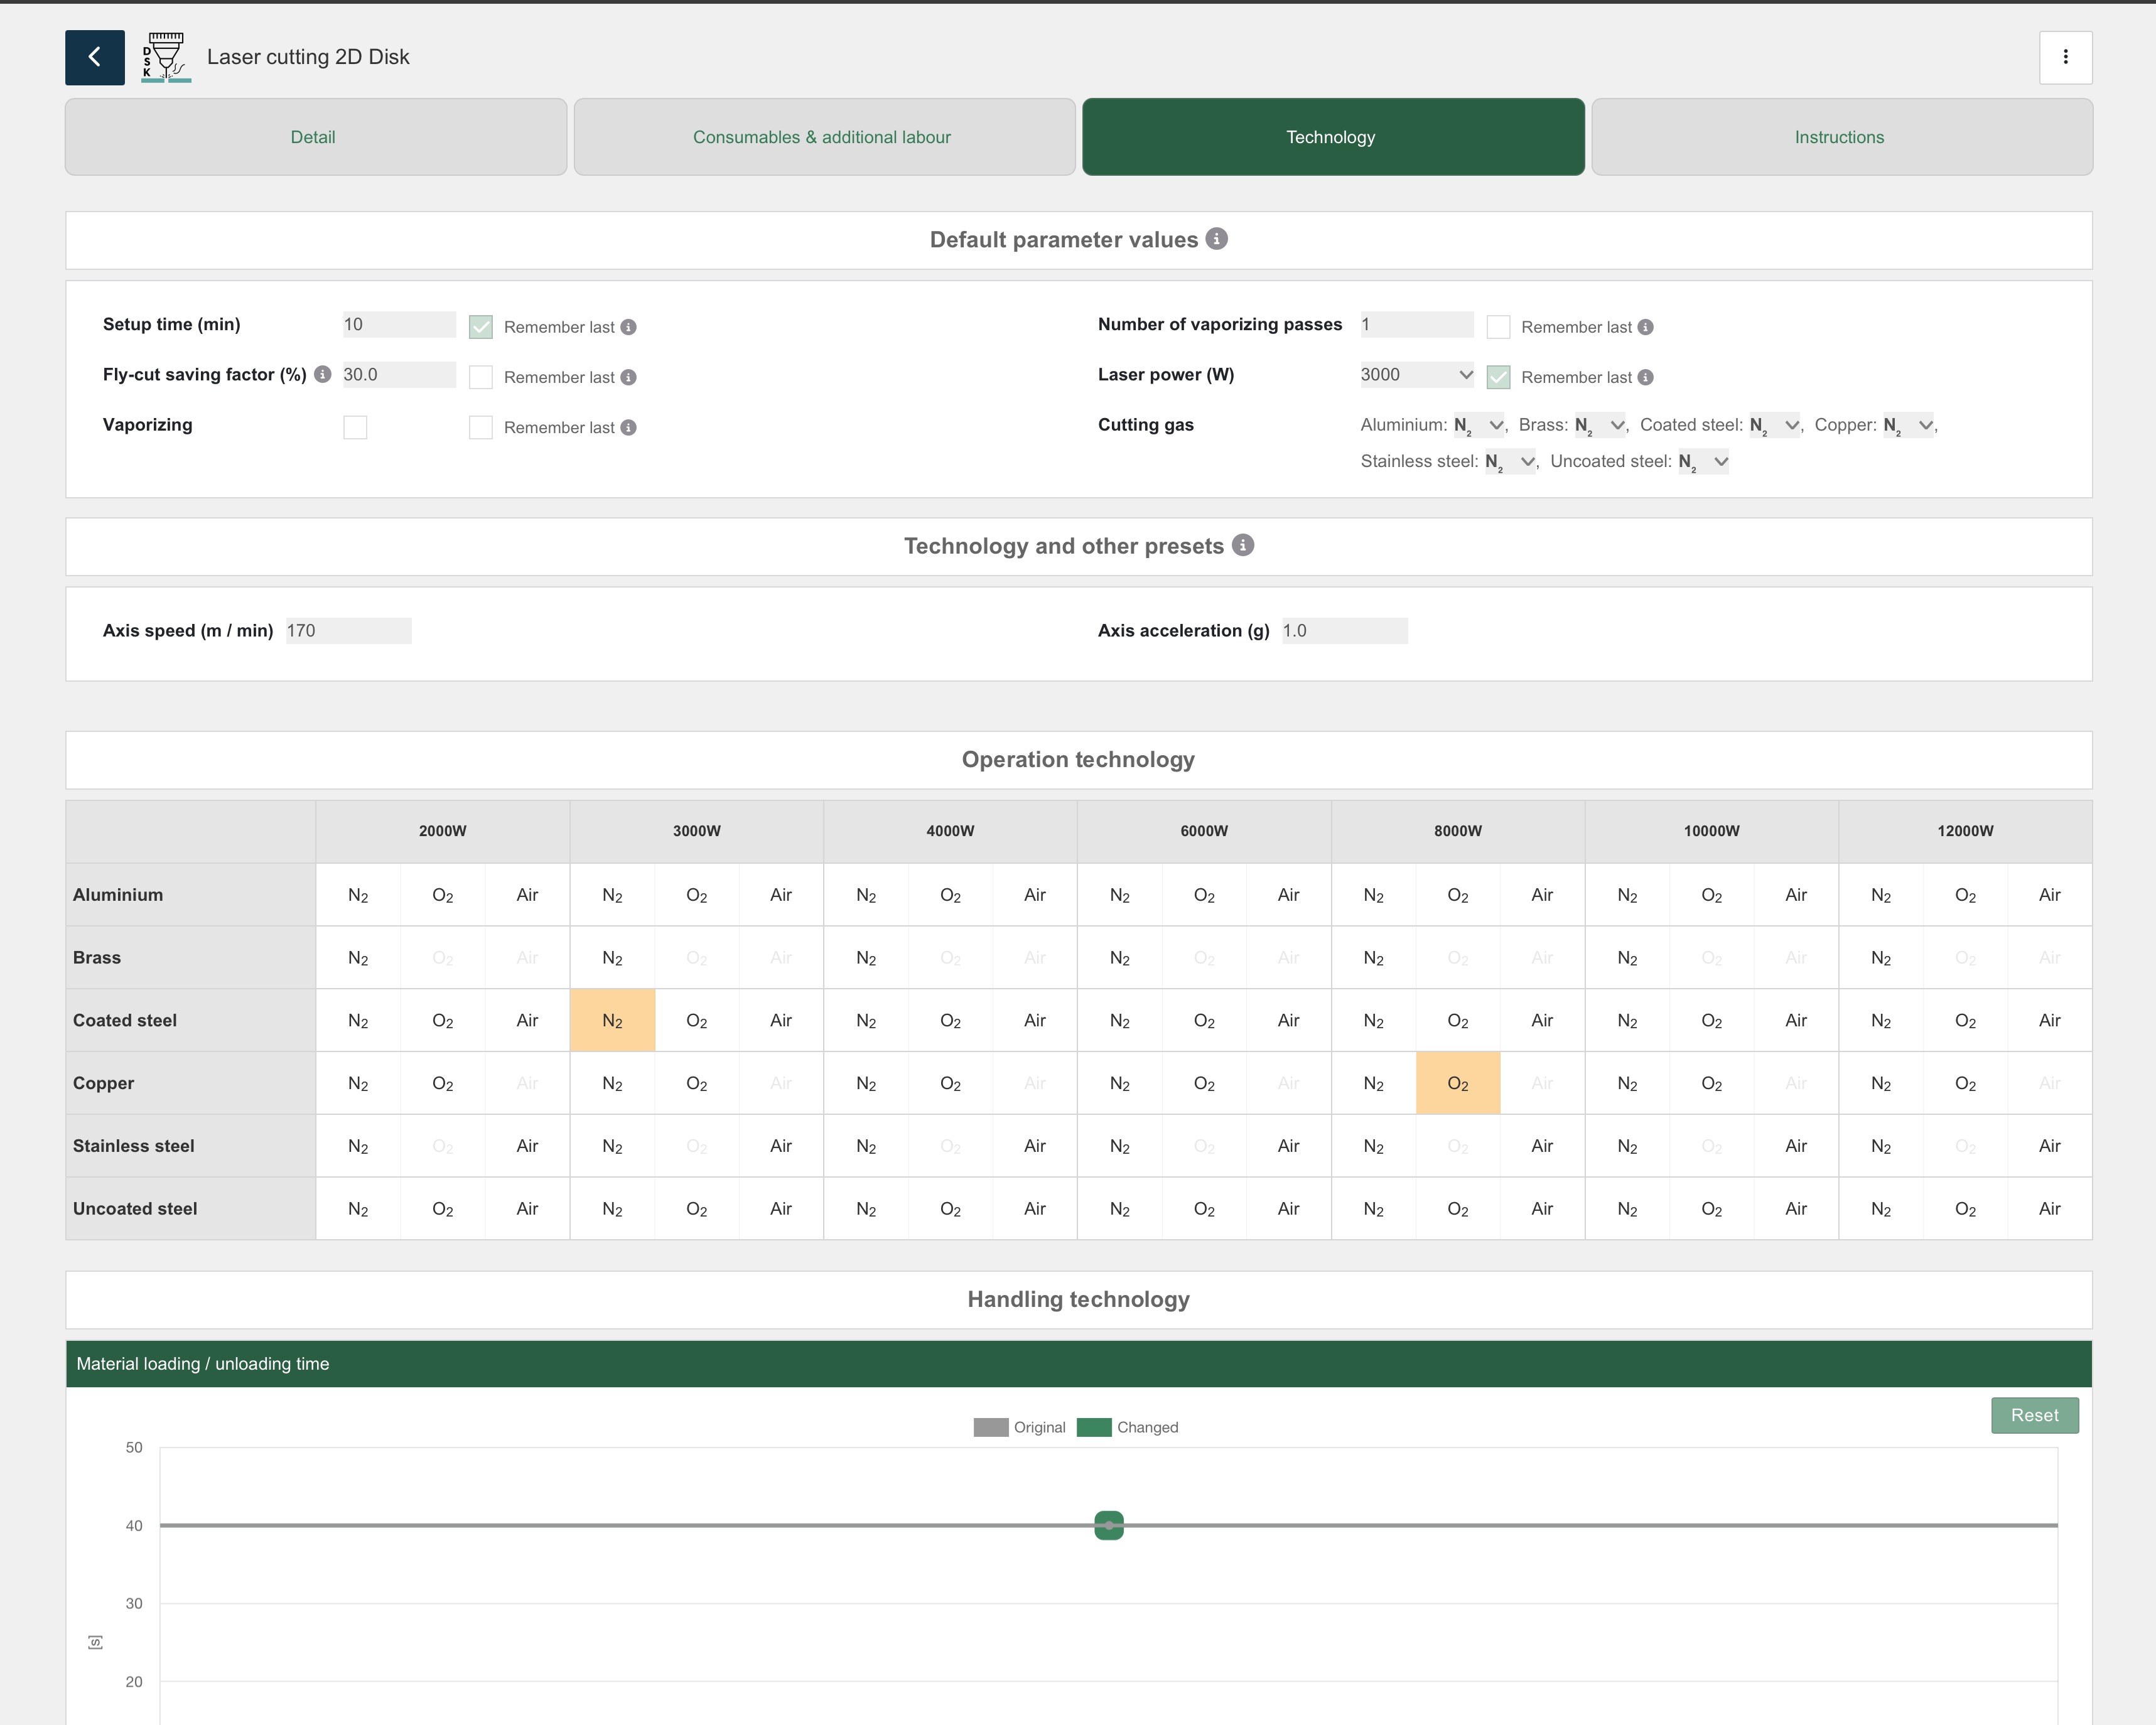This screenshot has width=2156, height=1725.
Task: Open Consumables & additional labour tab
Action: (x=823, y=137)
